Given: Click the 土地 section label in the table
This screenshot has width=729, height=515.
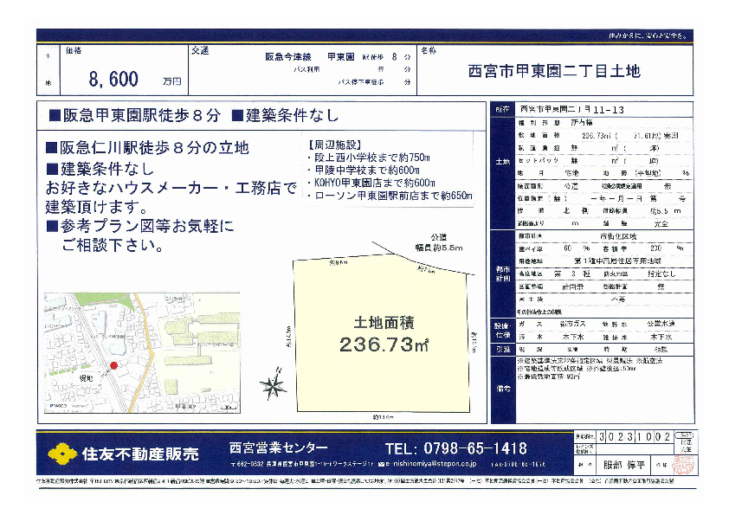Looking at the screenshot, I should (x=501, y=162).
